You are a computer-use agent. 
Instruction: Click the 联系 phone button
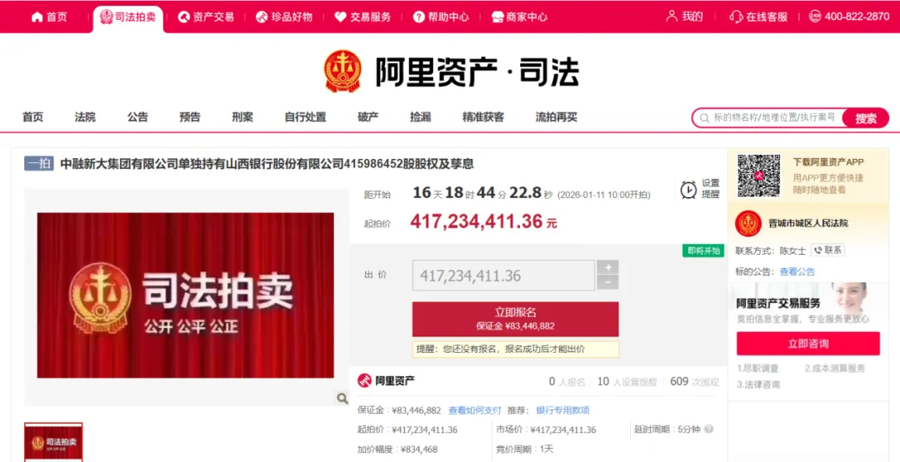pos(827,251)
